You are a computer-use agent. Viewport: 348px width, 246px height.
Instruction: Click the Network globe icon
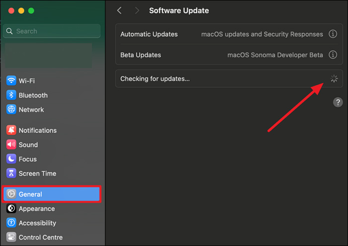(x=11, y=110)
